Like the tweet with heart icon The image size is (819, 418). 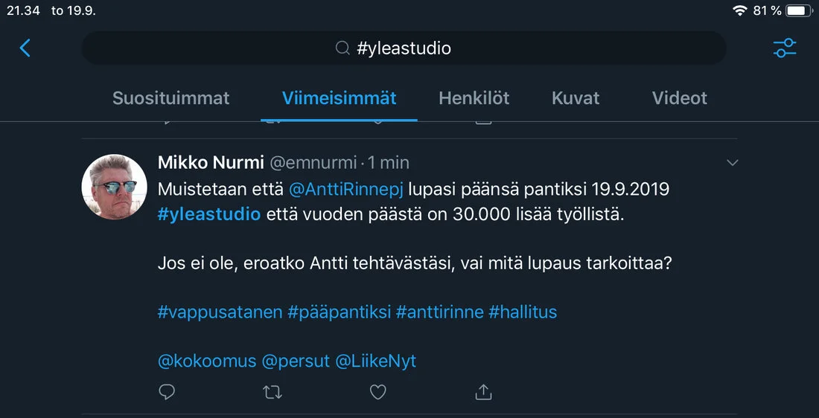tap(378, 392)
